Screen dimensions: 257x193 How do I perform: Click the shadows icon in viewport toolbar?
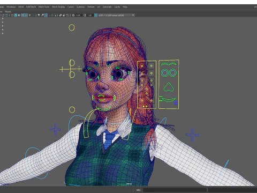click(x=33, y=15)
